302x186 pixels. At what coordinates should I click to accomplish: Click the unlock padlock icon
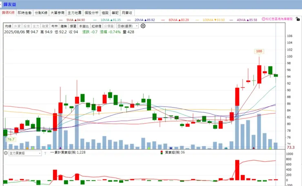[x=298, y=19]
